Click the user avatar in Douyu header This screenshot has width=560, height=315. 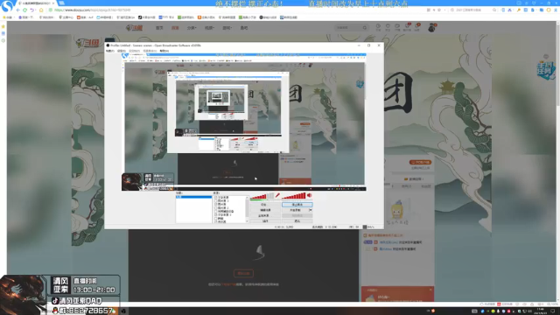[x=431, y=28]
